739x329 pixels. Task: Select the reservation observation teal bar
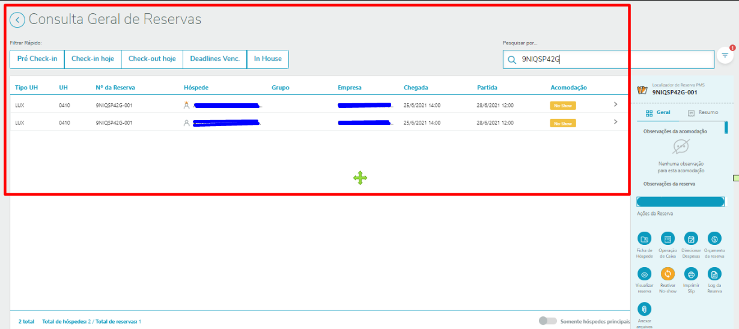680,202
